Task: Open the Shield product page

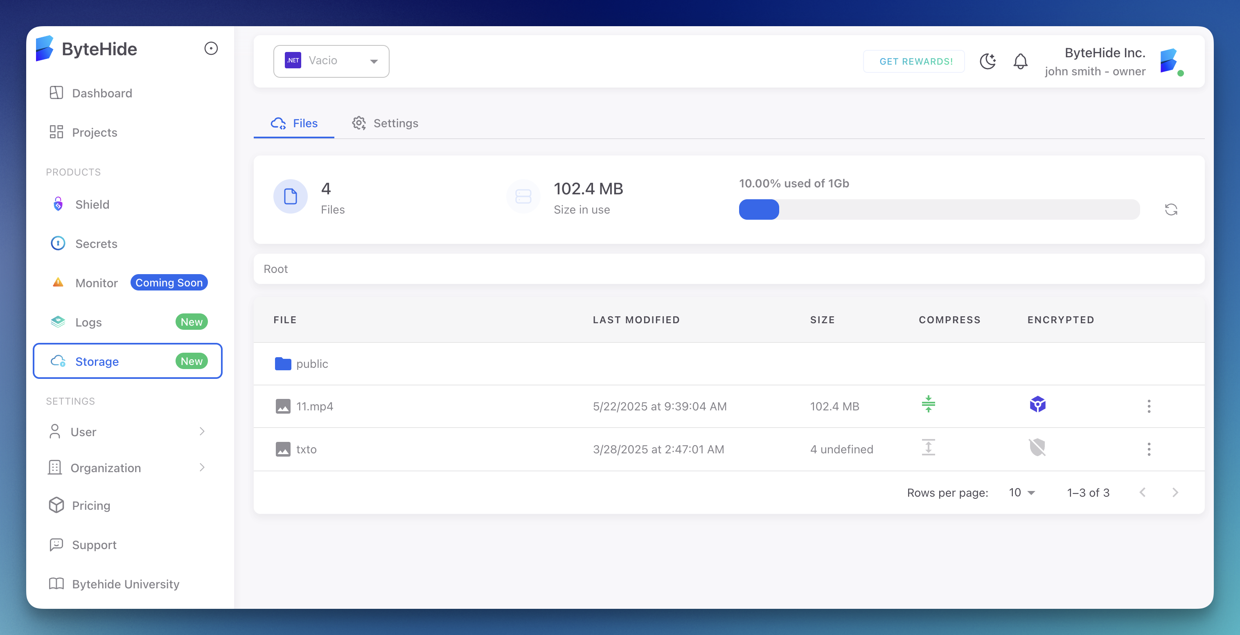Action: point(92,204)
